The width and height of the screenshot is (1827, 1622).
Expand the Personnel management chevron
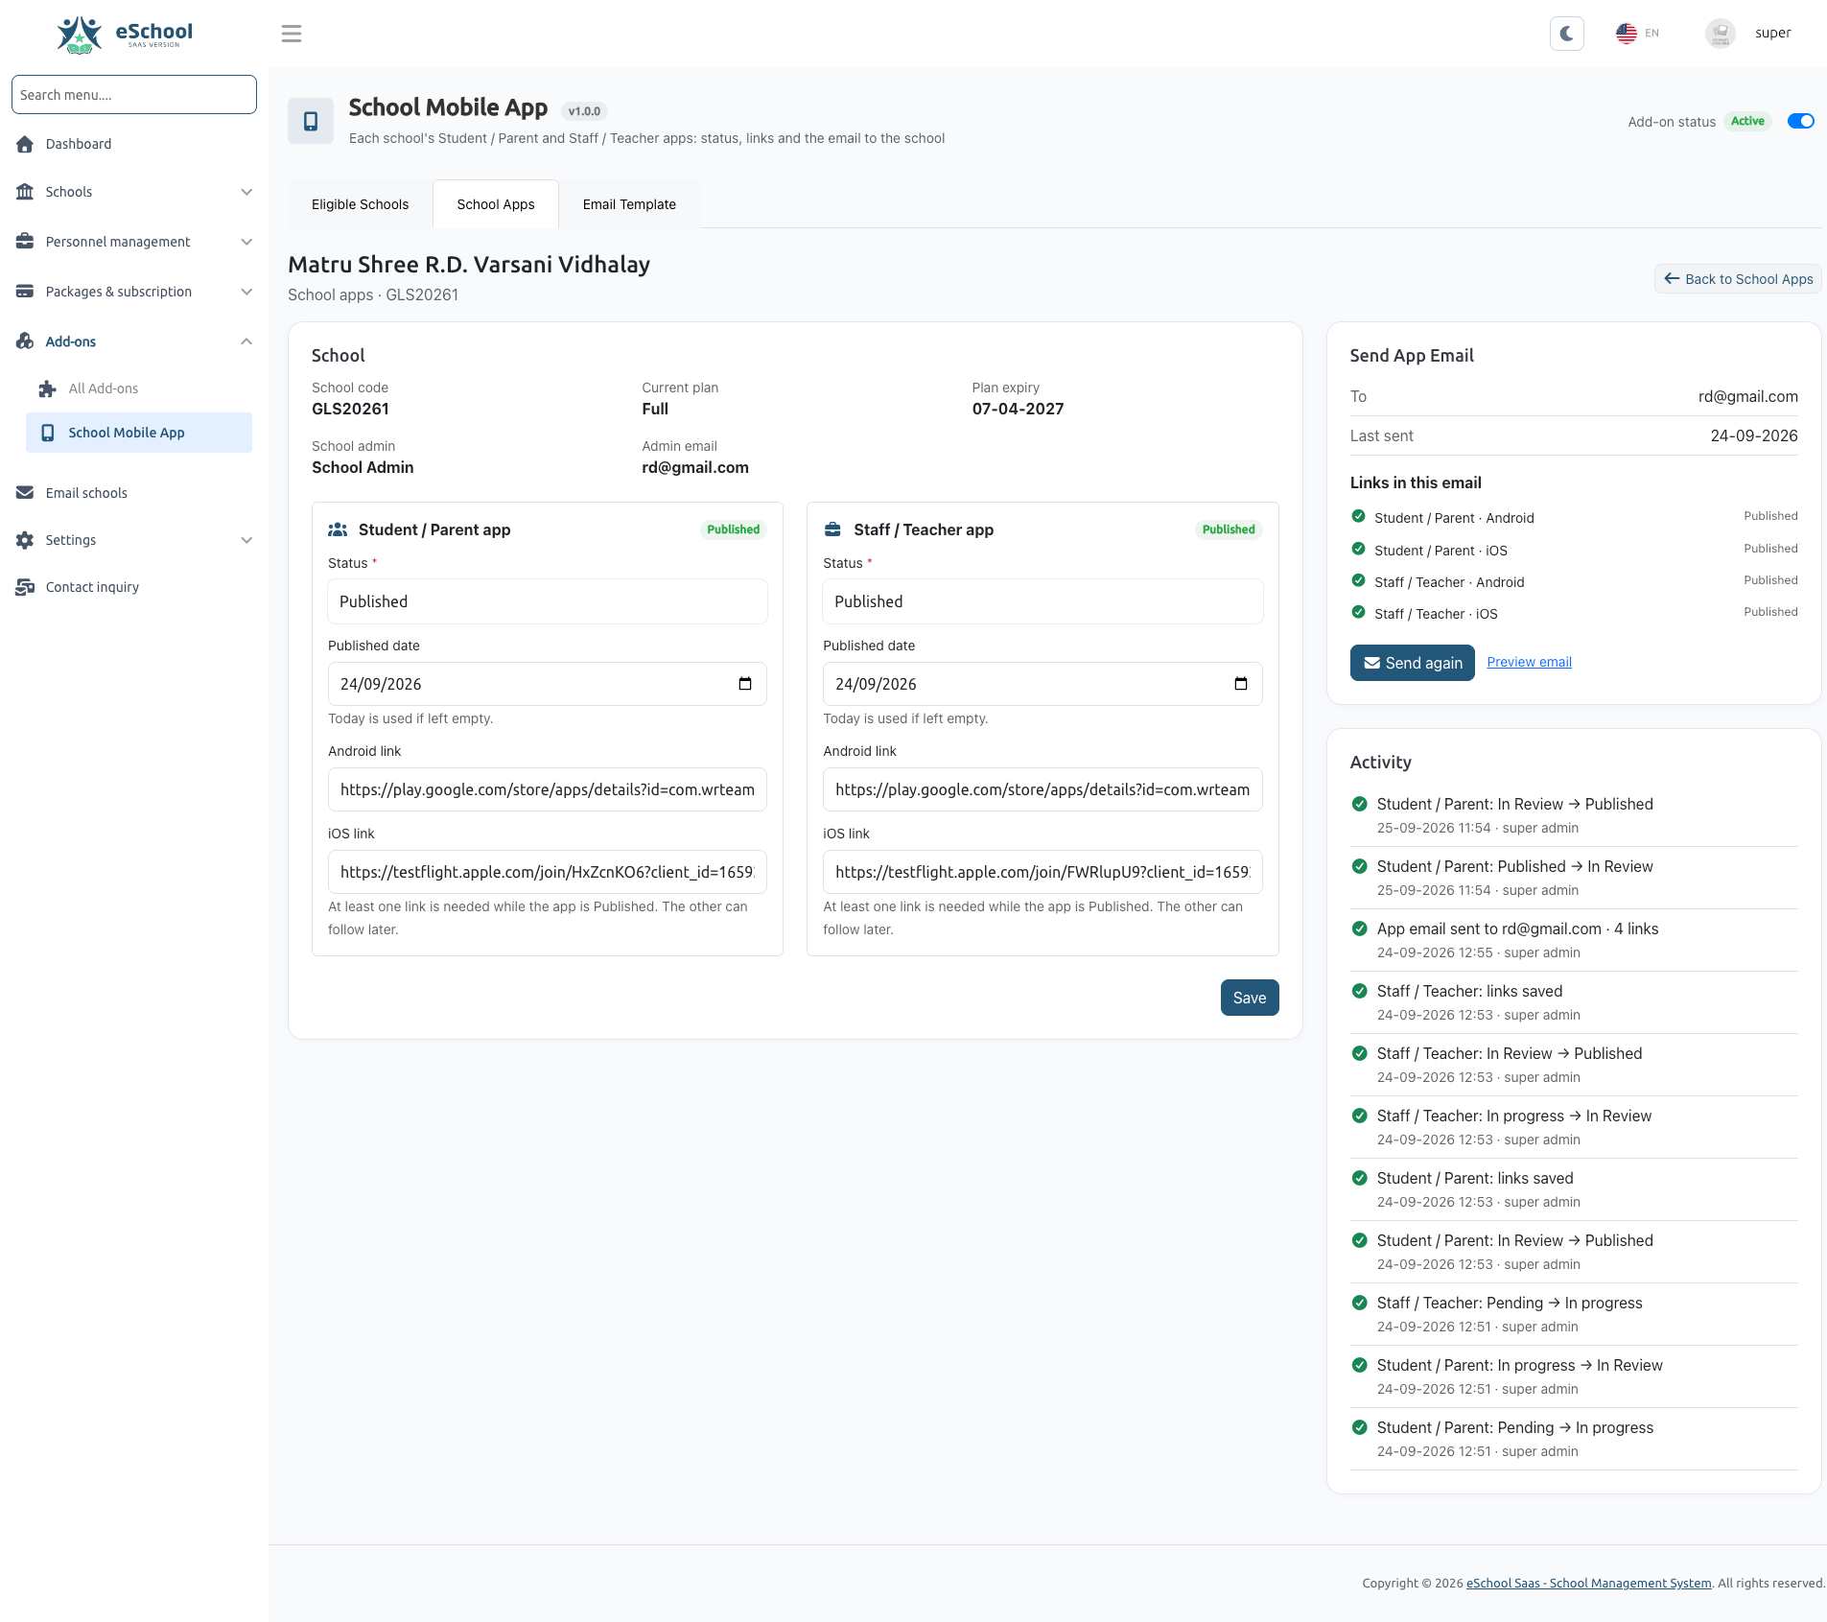[246, 242]
